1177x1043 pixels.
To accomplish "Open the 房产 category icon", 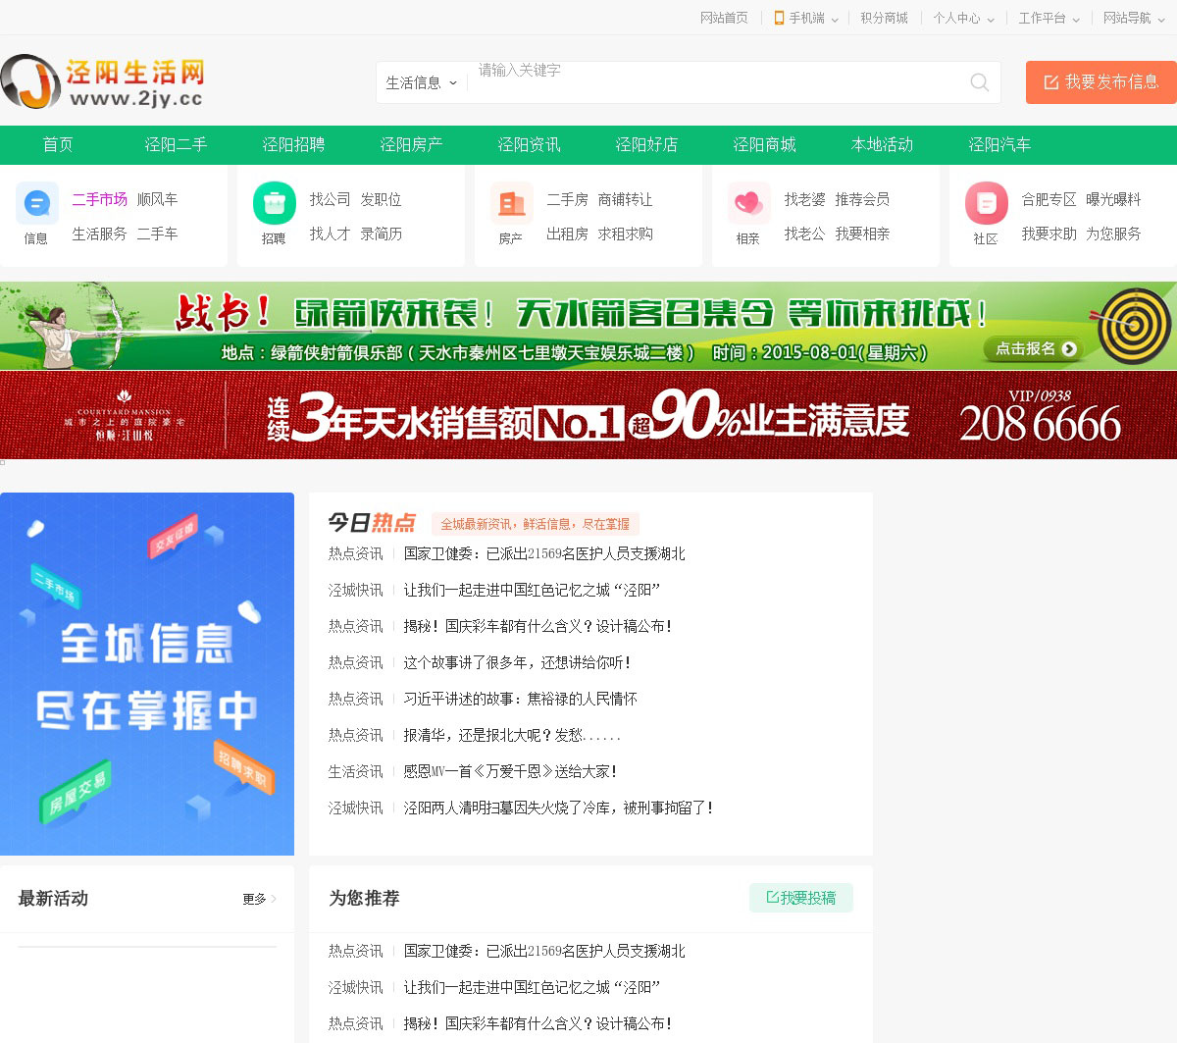I will 511,204.
